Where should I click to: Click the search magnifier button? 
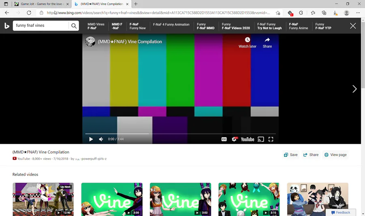click(x=74, y=26)
